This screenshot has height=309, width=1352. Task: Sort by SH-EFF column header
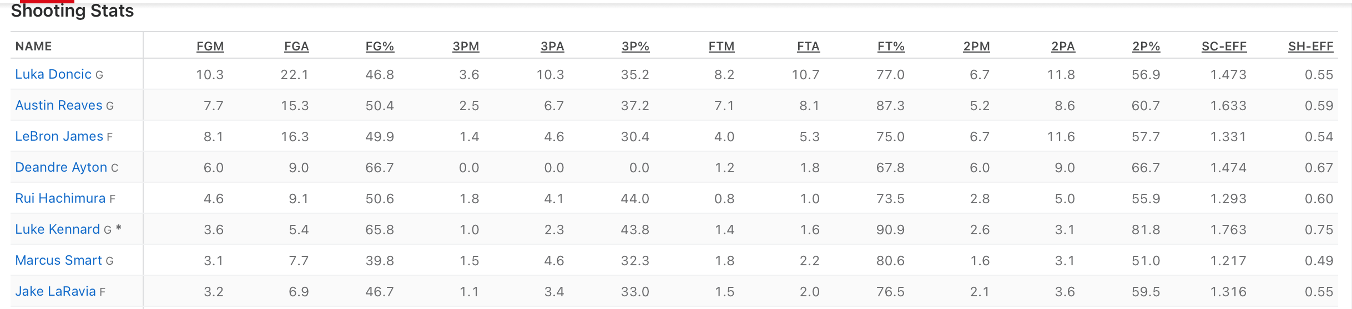click(x=1310, y=47)
